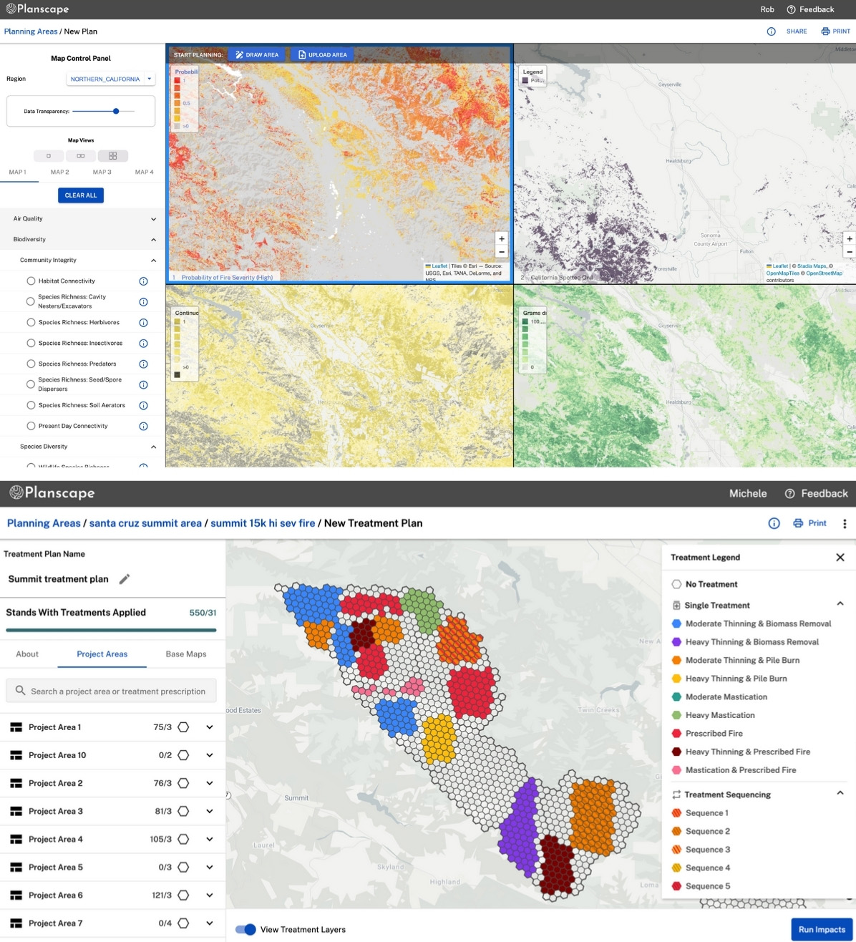Click the No Treatment legend entry
The image size is (856, 942).
tap(705, 585)
